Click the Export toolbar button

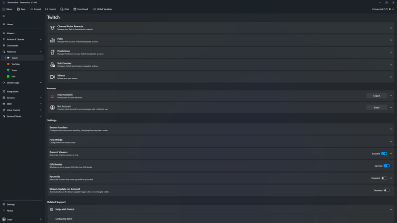click(x=51, y=9)
